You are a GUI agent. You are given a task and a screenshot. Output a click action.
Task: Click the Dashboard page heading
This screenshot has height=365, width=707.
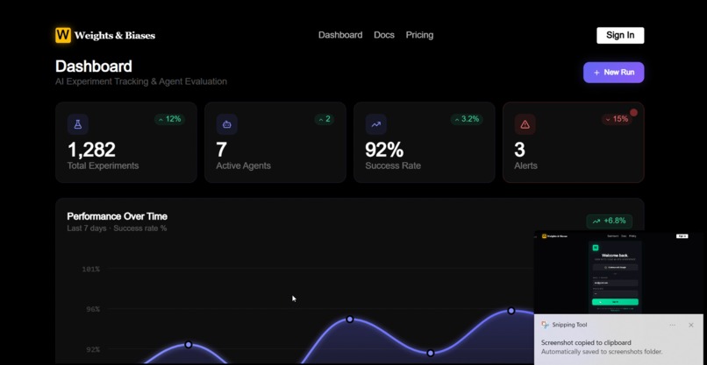(x=94, y=67)
